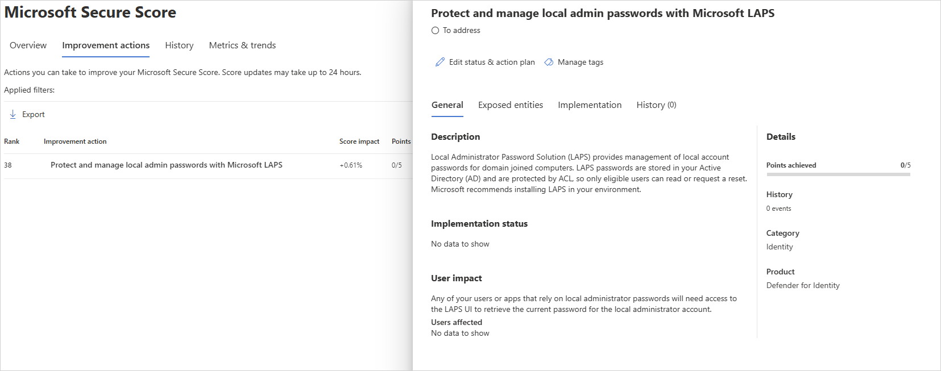Sort by Score impact column header

[359, 141]
